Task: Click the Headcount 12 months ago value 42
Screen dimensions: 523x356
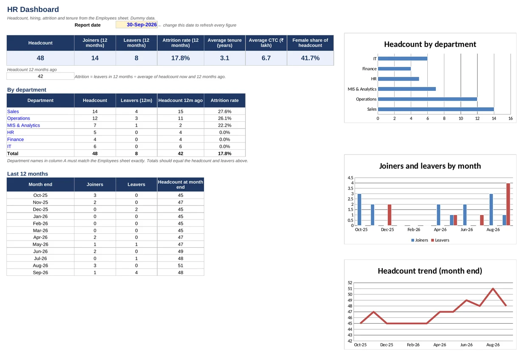Action: click(x=40, y=76)
